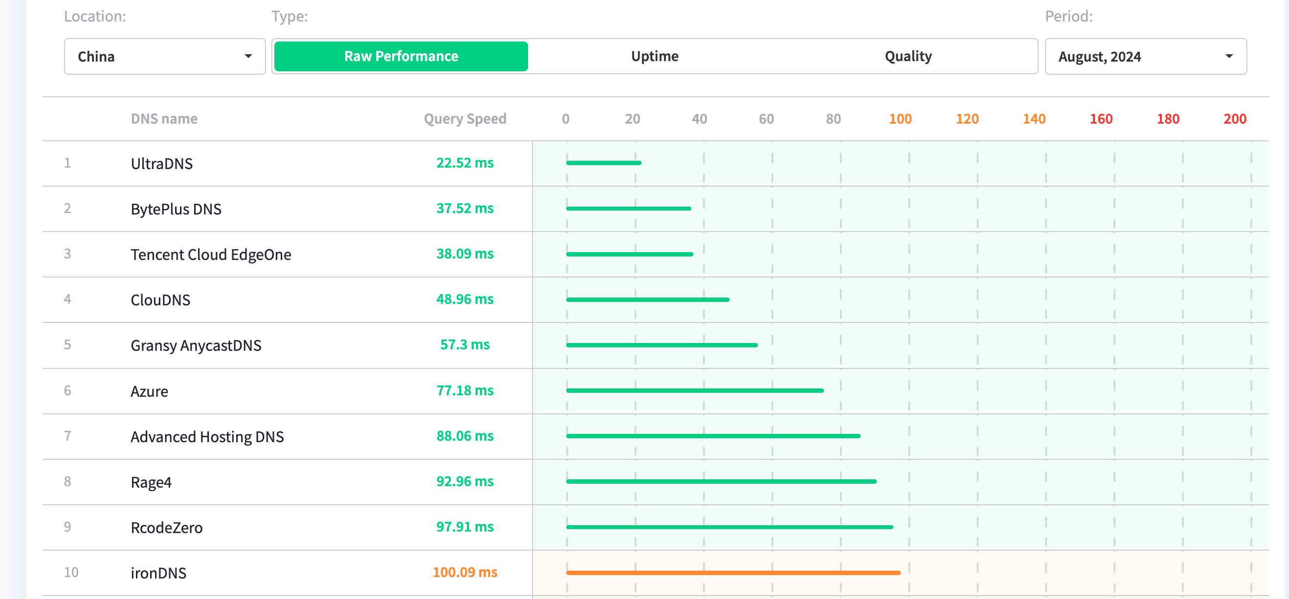
Task: Switch to the Quality type option
Action: click(x=908, y=57)
